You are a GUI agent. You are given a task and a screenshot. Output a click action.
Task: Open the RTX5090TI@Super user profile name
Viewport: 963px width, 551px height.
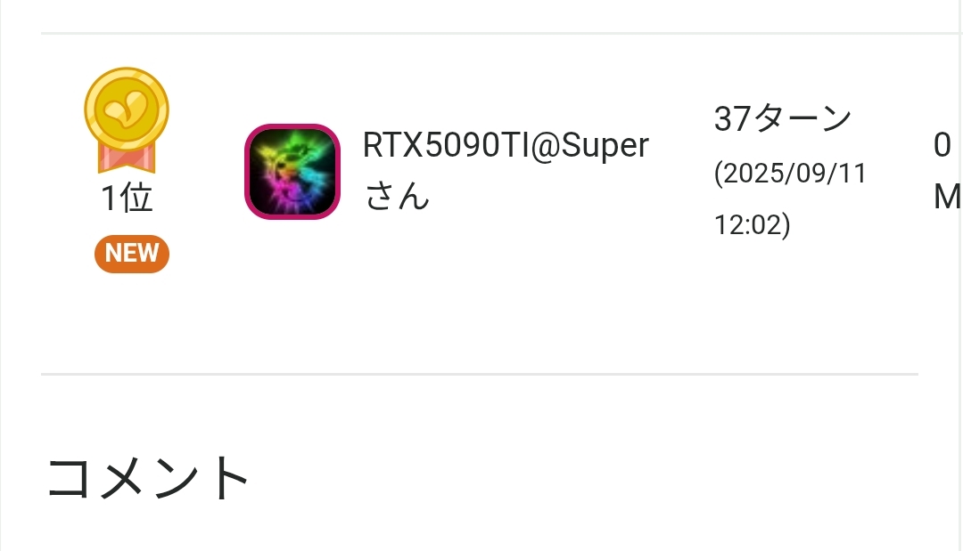pos(506,146)
